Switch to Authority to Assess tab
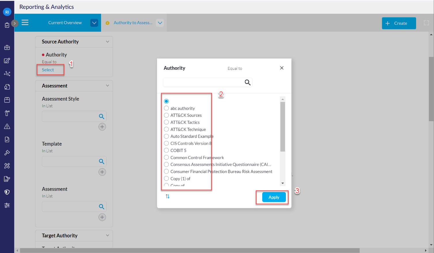The height and width of the screenshot is (253, 434). (x=133, y=23)
